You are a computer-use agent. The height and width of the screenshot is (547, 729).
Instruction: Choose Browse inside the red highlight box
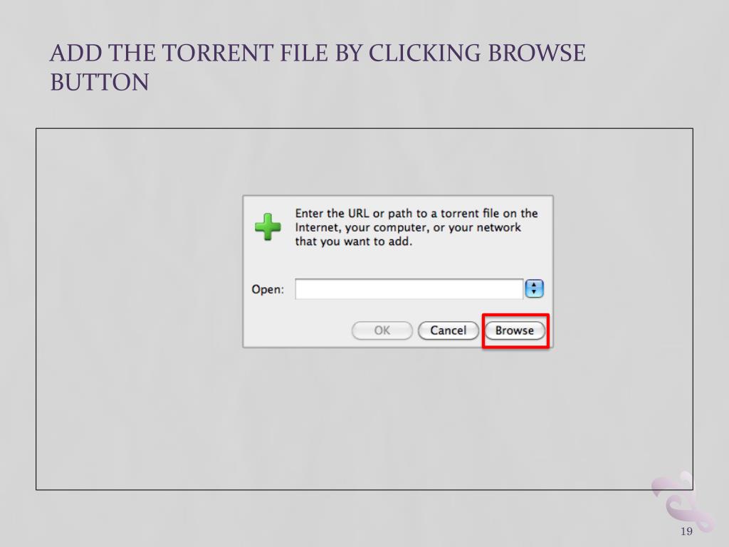pyautogui.click(x=515, y=330)
